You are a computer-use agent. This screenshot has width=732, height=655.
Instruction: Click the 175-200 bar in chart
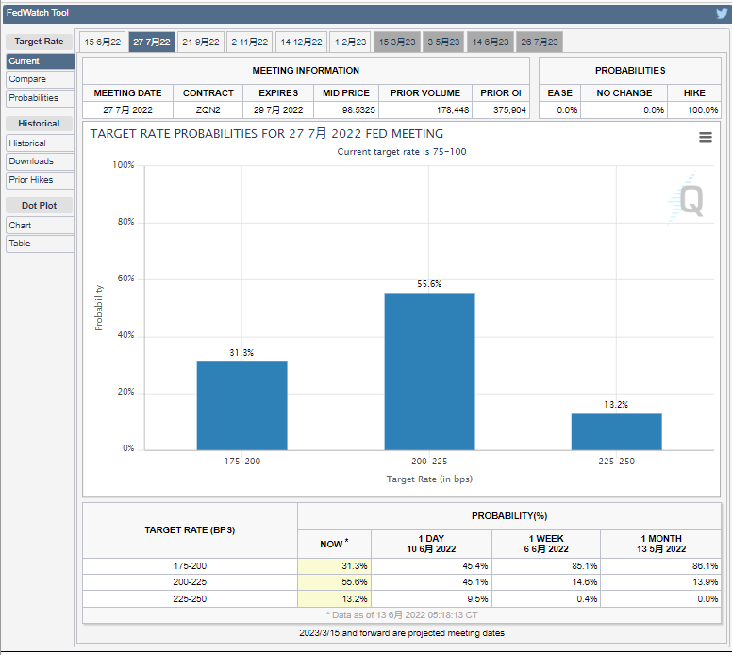pyautogui.click(x=241, y=405)
